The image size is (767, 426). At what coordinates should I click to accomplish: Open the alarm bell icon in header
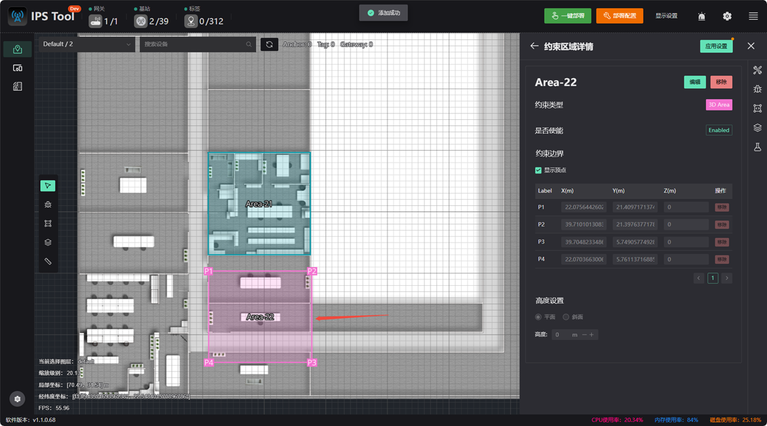click(x=701, y=16)
